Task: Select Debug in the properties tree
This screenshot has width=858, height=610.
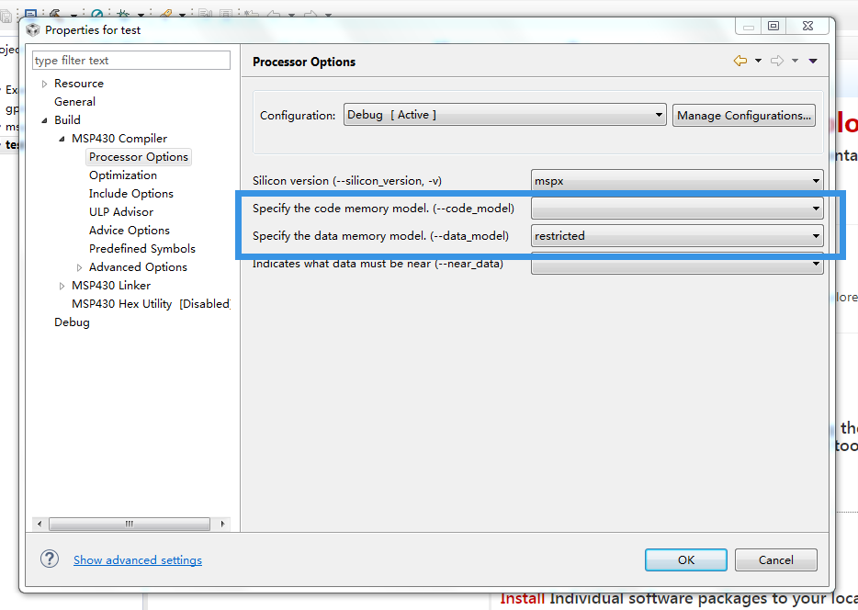Action: click(x=72, y=322)
